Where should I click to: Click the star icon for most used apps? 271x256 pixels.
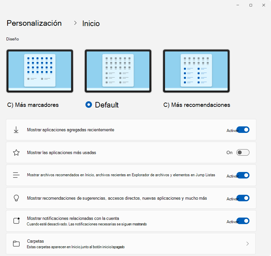click(16, 153)
